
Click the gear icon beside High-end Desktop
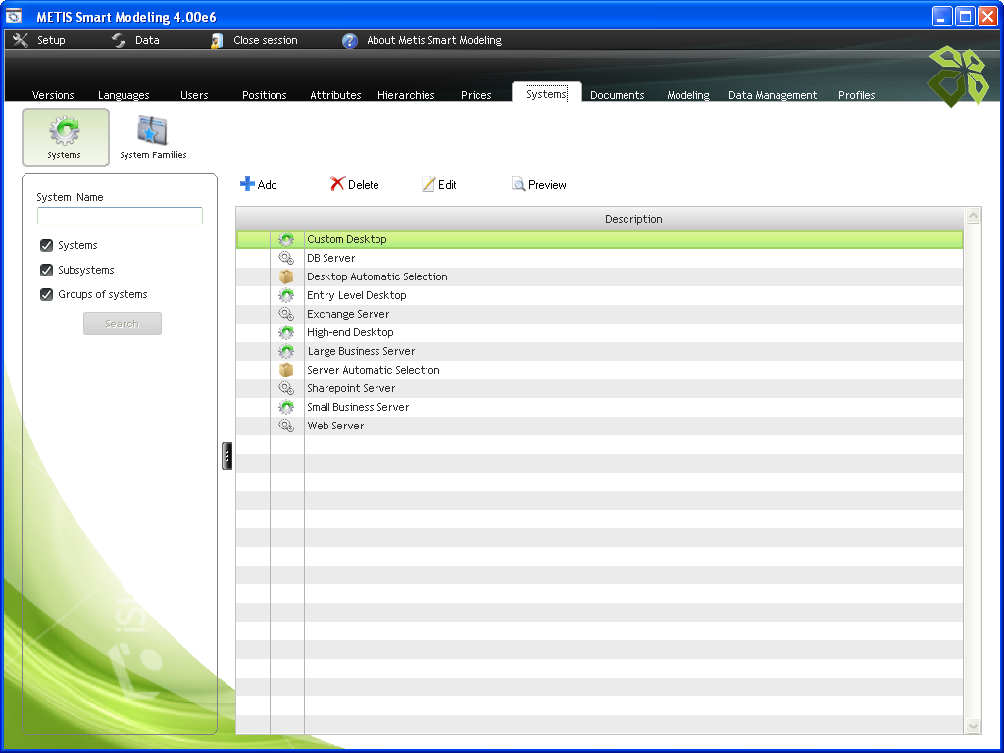(286, 332)
